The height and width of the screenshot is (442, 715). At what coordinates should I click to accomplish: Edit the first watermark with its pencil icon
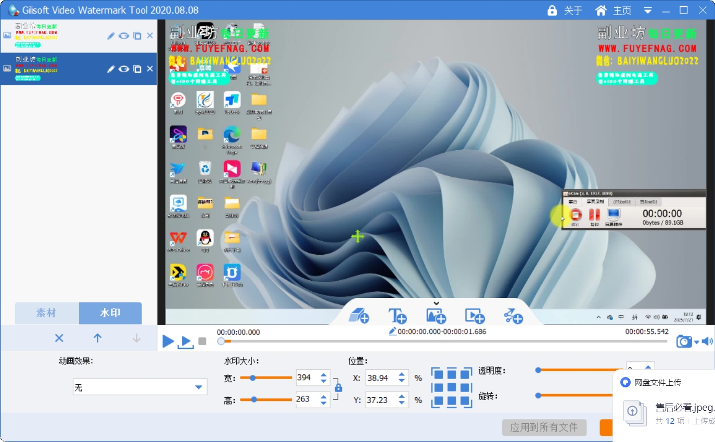pyautogui.click(x=110, y=36)
